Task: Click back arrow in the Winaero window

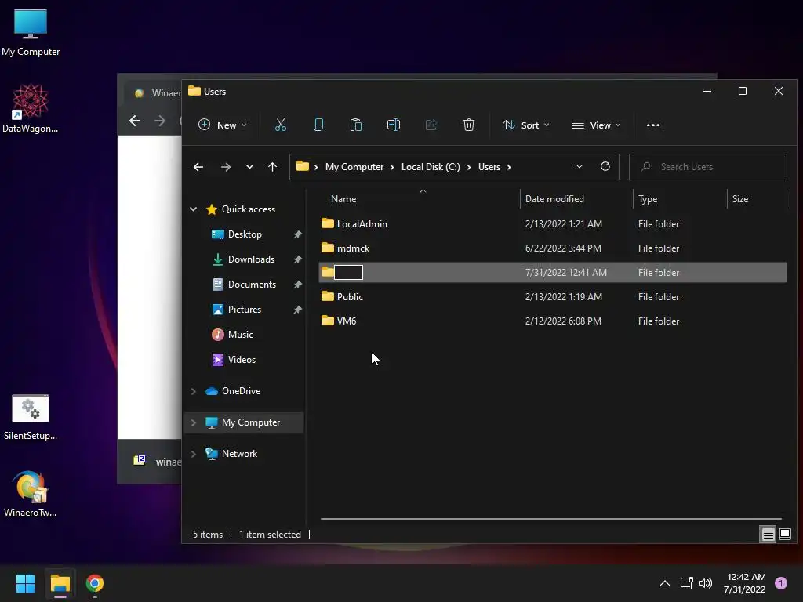Action: [x=135, y=121]
